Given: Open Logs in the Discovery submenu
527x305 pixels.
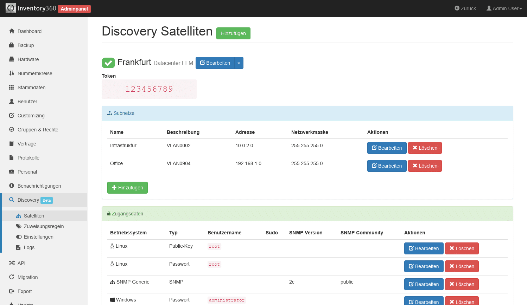Looking at the screenshot, I should [x=29, y=247].
